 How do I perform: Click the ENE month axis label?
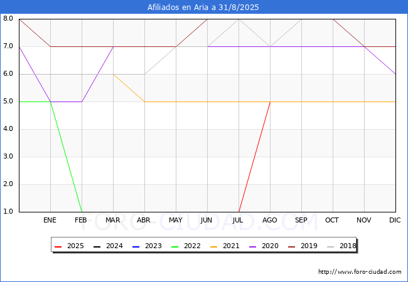tap(50, 220)
